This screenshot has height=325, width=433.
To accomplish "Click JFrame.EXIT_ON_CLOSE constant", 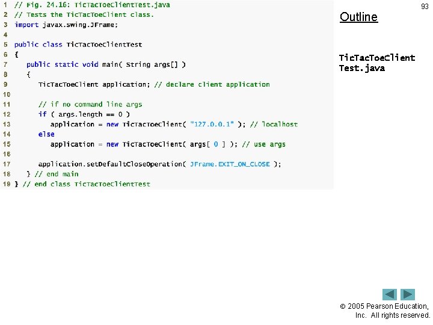I will tap(230, 164).
